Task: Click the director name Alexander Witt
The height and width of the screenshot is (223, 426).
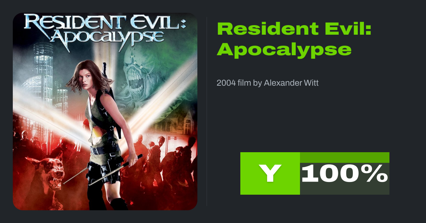Action: tap(291, 83)
